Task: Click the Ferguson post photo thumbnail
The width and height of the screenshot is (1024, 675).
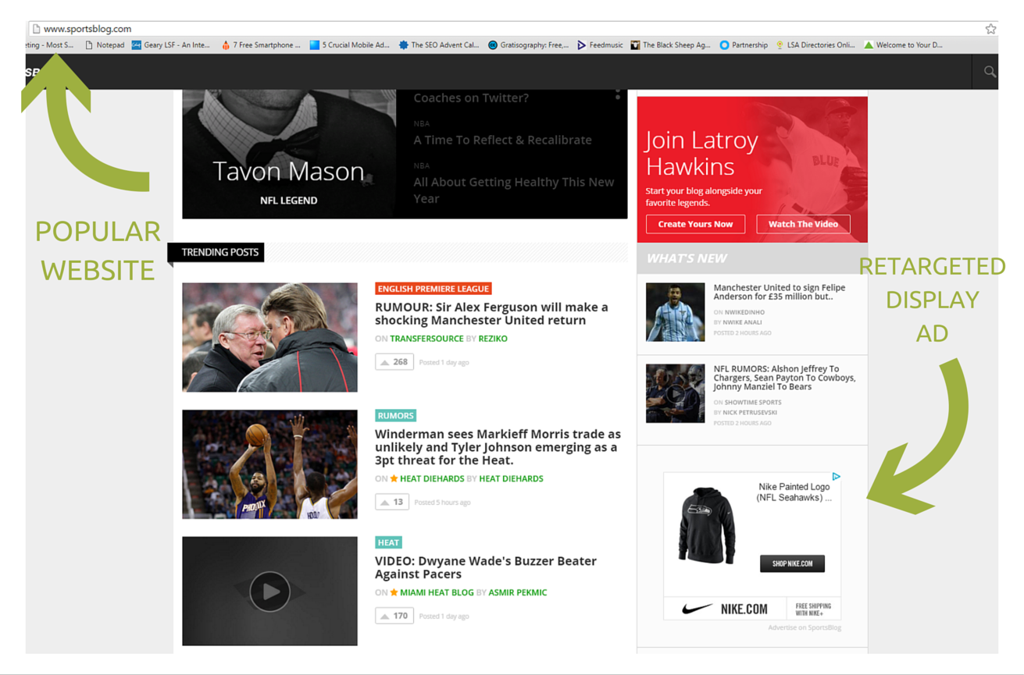Action: click(x=269, y=337)
